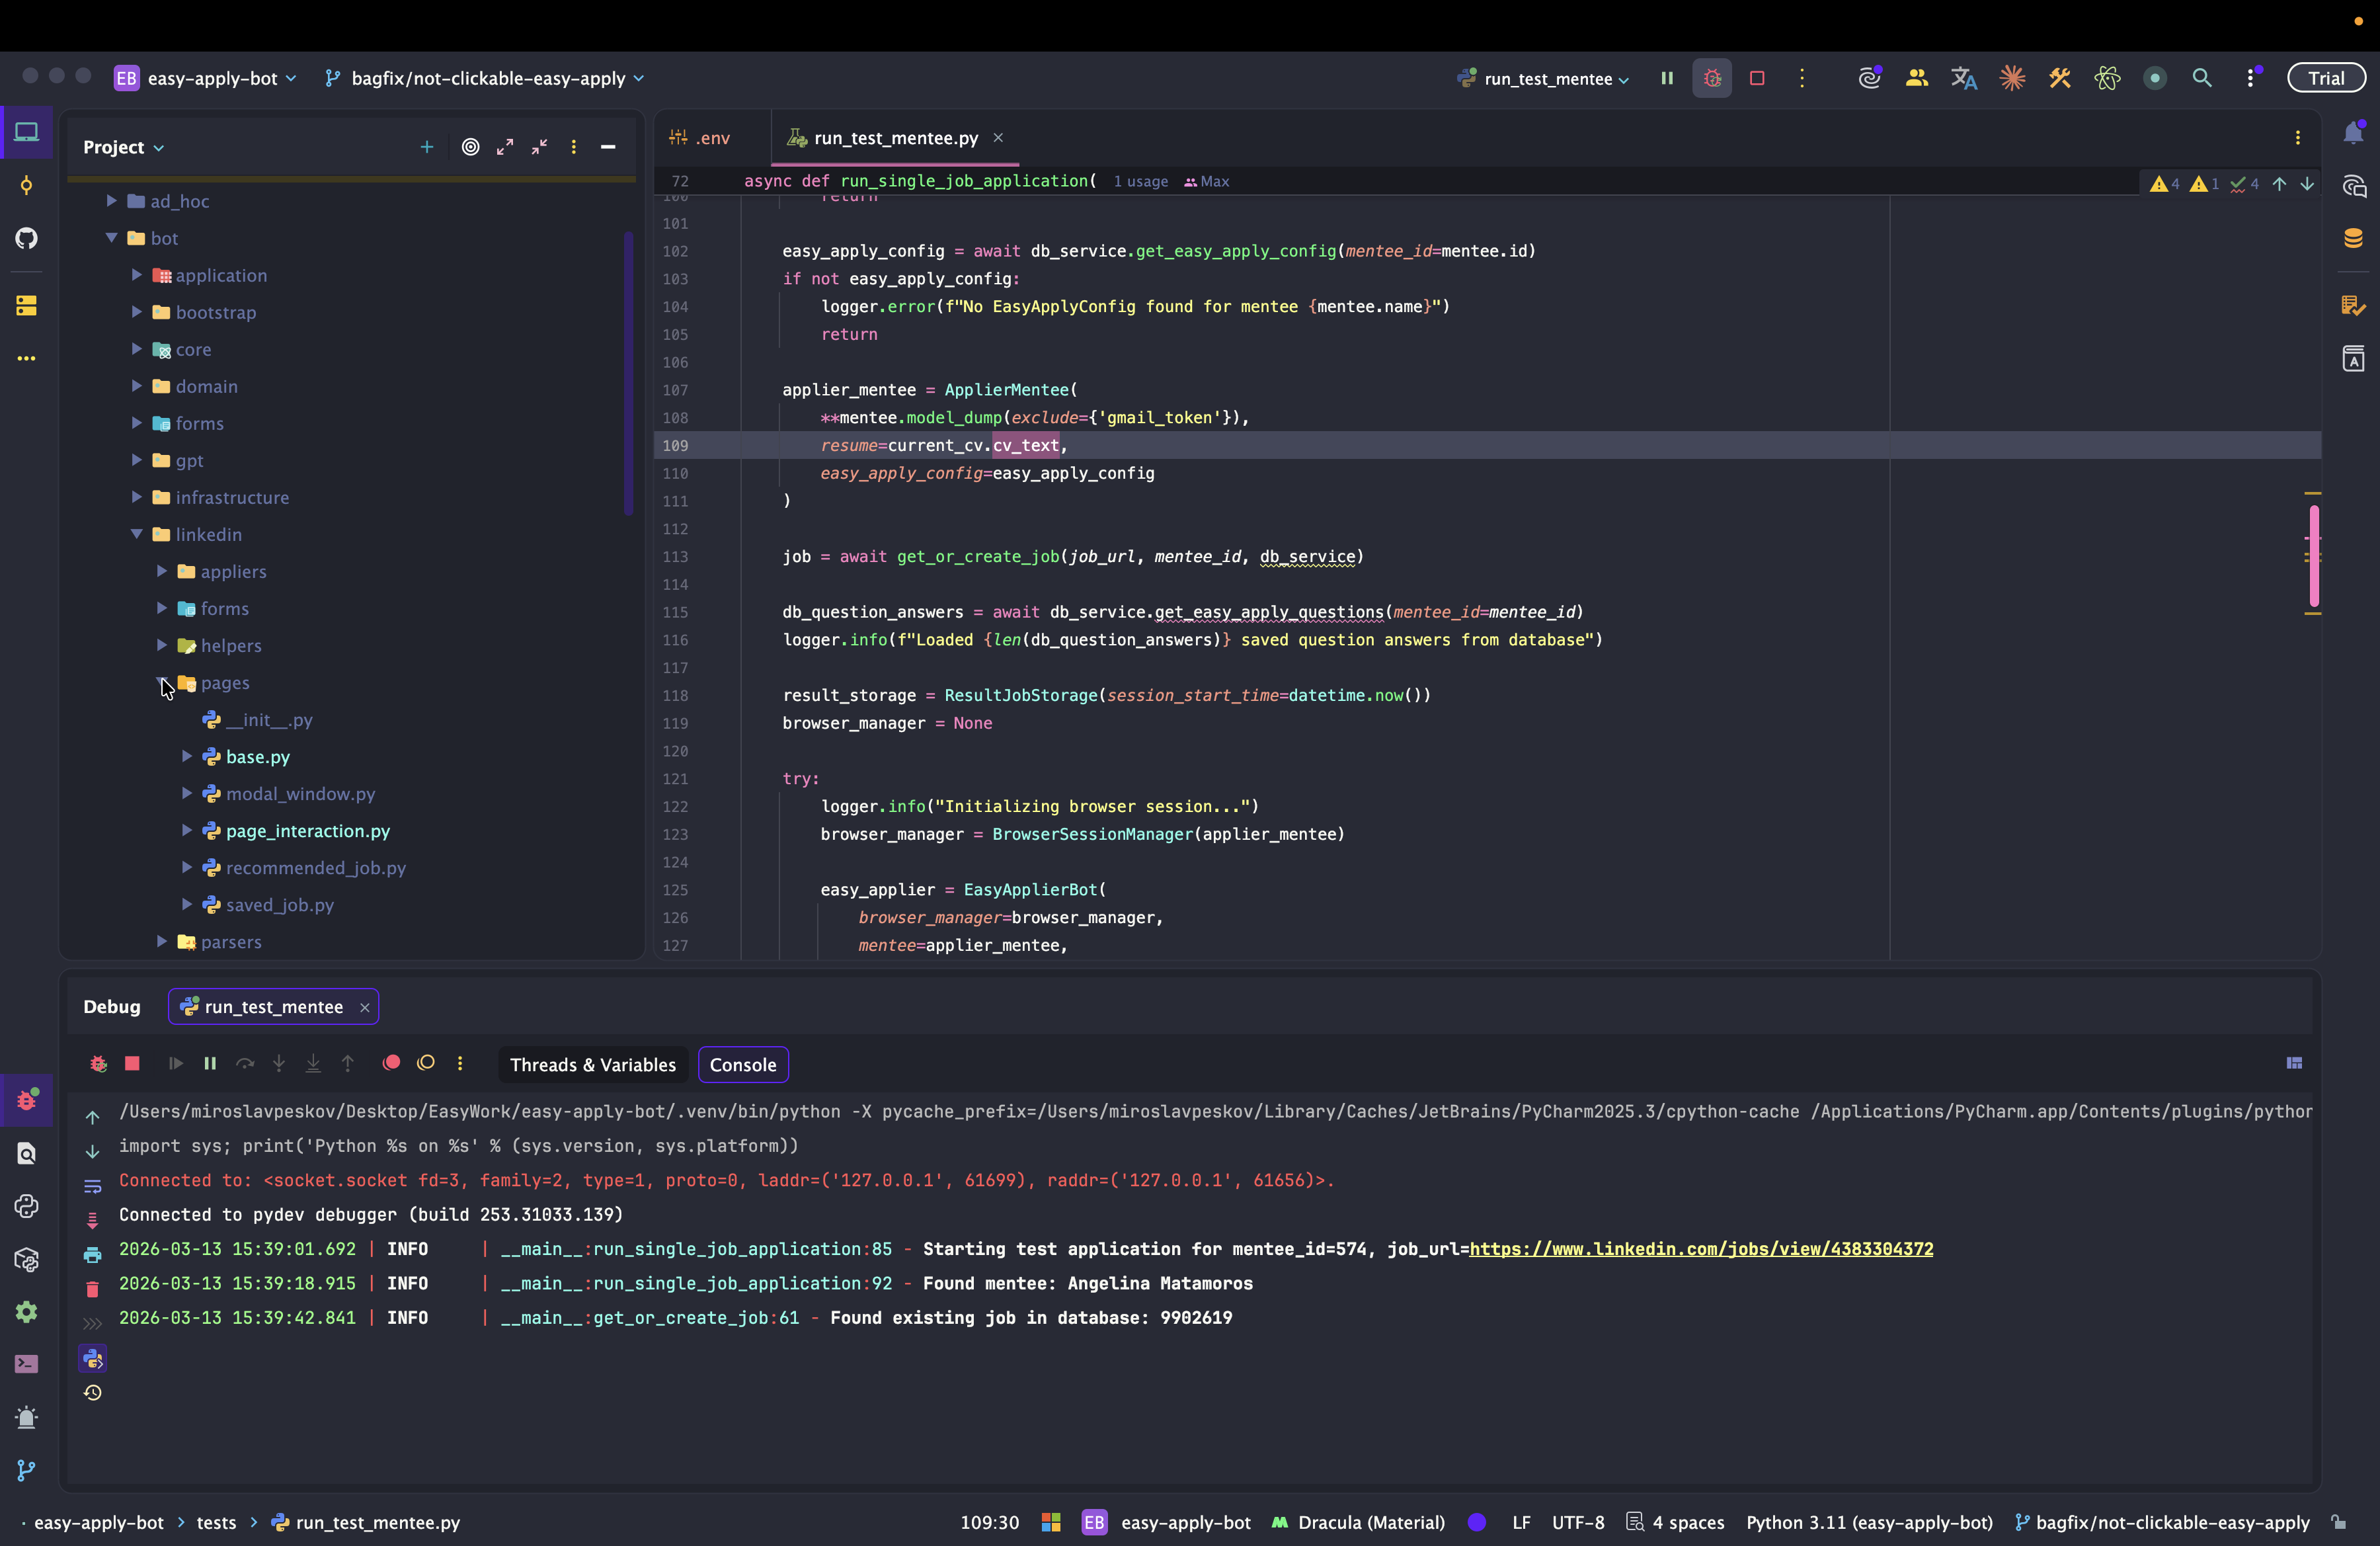
Task: Stop the running debug session in top toolbar
Action: click(1757, 78)
